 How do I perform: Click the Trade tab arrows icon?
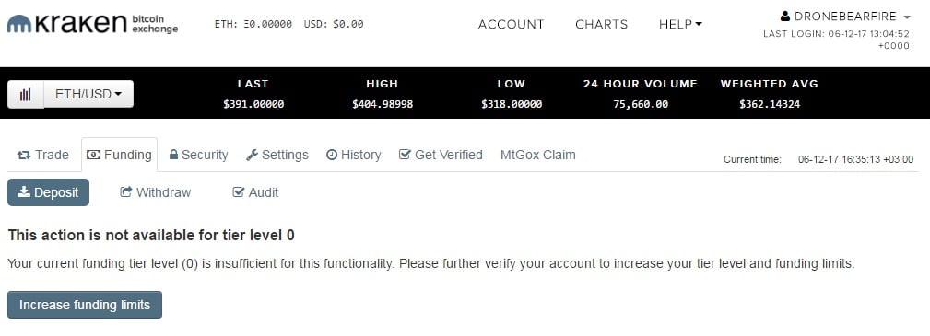tap(24, 156)
